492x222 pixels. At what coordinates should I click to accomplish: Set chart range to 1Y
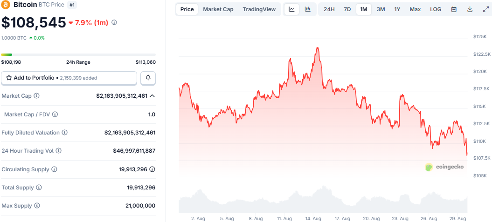tap(397, 9)
